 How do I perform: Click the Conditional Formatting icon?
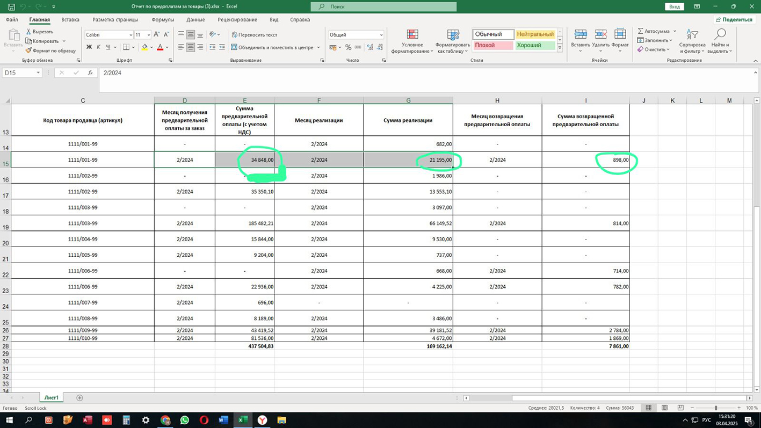pos(412,35)
